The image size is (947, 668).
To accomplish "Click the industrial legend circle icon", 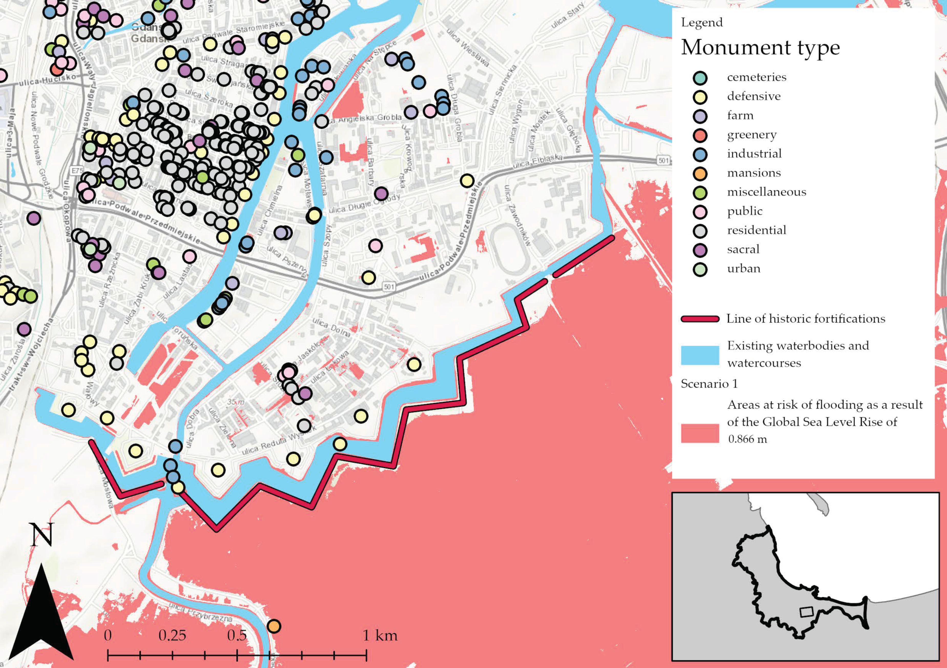I will click(700, 154).
